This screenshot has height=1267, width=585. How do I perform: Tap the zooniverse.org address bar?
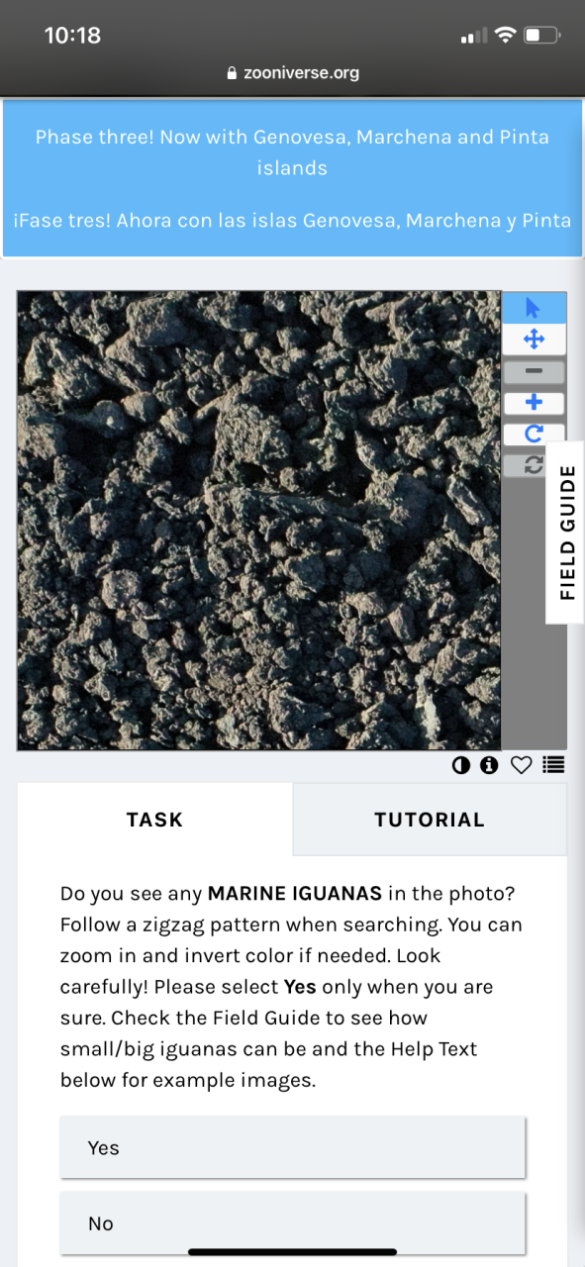[292, 72]
